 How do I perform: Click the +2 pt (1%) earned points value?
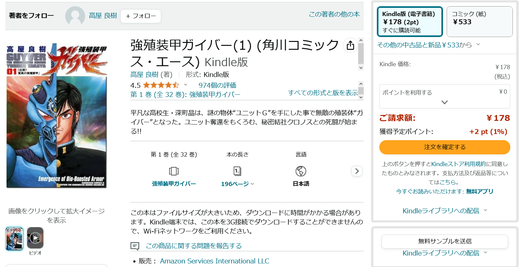coord(488,132)
